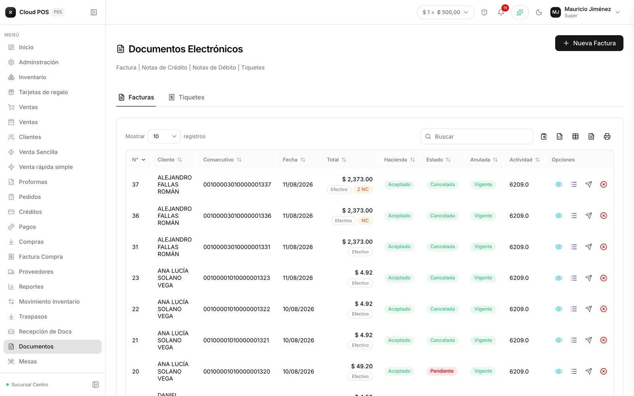
Task: Send invoice 37 with paper plane icon
Action: [589, 185]
